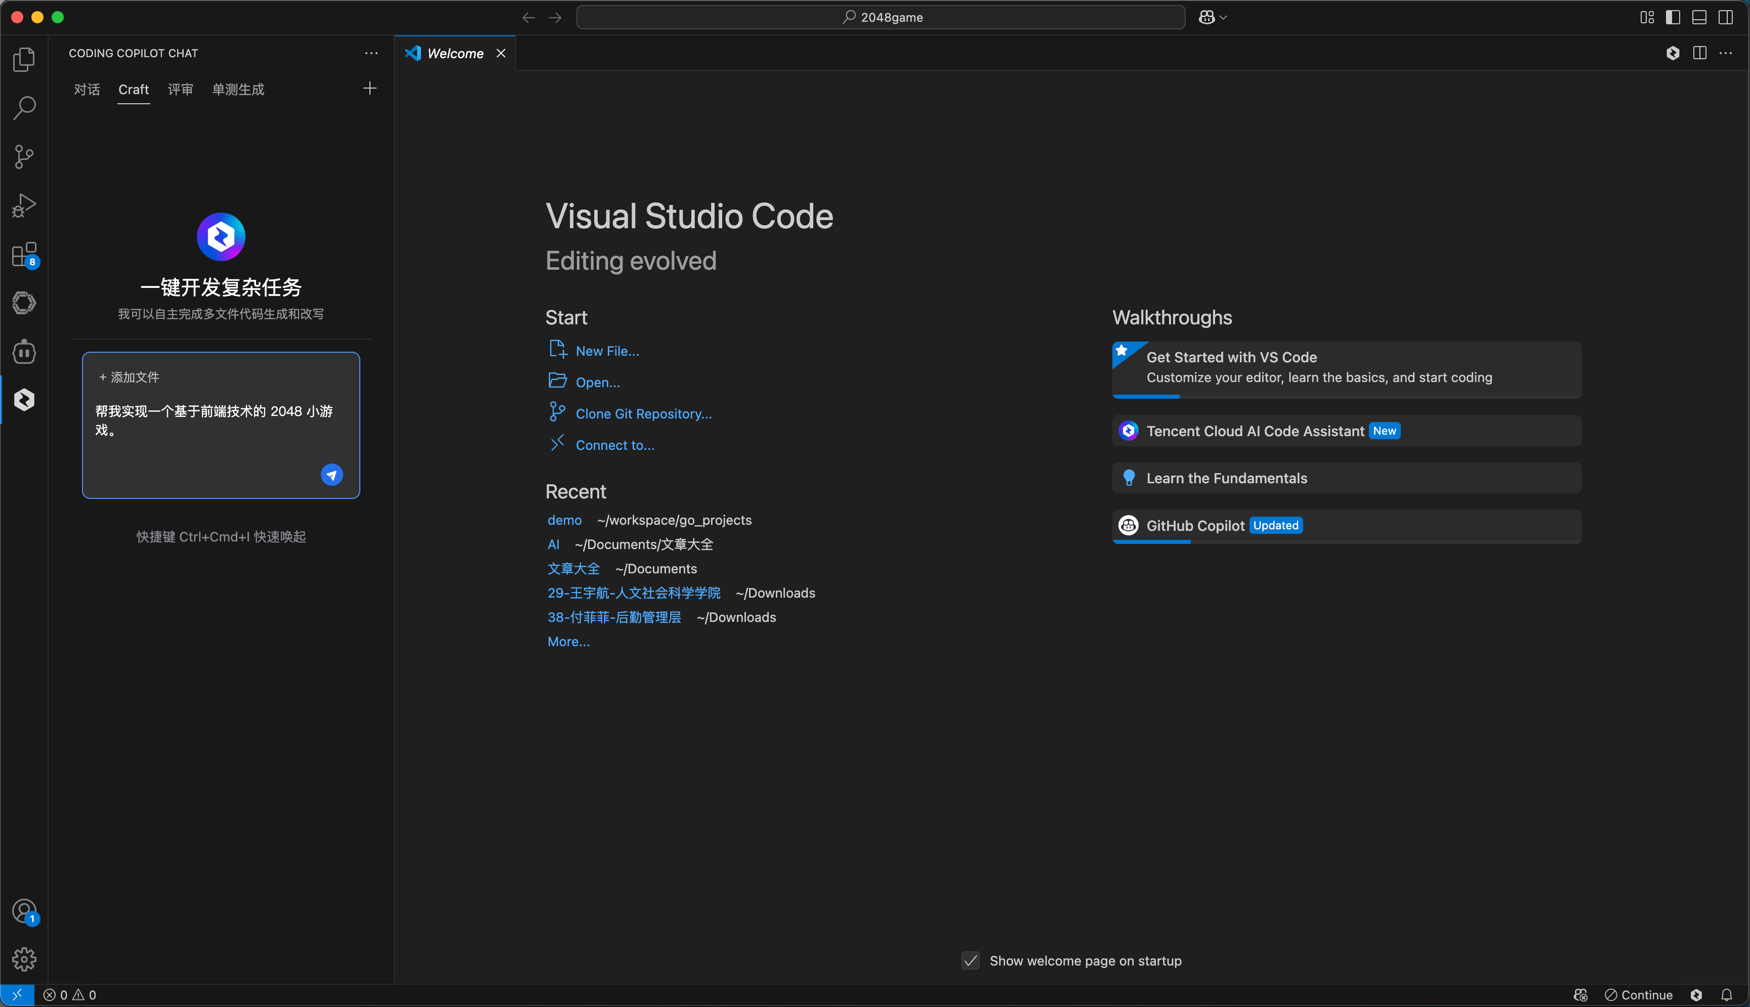1750x1007 pixels.
Task: Open recent project demo
Action: click(x=564, y=520)
